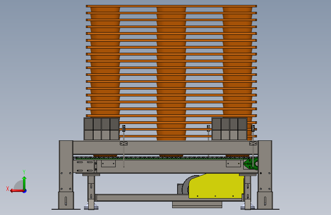Select the yellow motor guard cover
Viewport: 331px width, 215px height.
point(216,186)
